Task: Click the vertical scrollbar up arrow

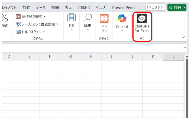Action: click(x=187, y=56)
